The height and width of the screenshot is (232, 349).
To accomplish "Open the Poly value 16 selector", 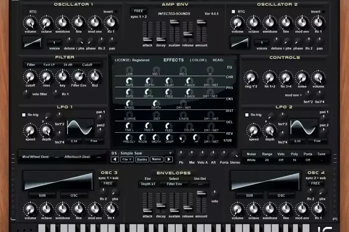I will [294, 160].
